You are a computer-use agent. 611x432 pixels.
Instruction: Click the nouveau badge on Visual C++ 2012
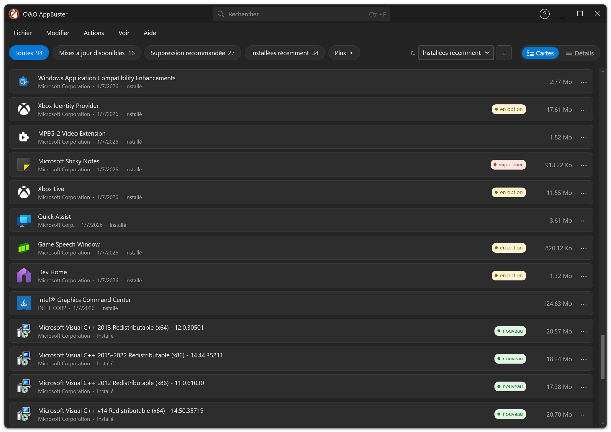point(510,386)
